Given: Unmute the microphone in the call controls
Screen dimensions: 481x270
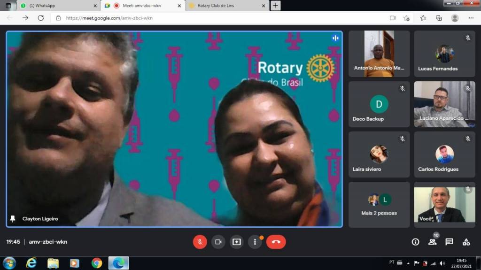Looking at the screenshot, I should (x=200, y=242).
